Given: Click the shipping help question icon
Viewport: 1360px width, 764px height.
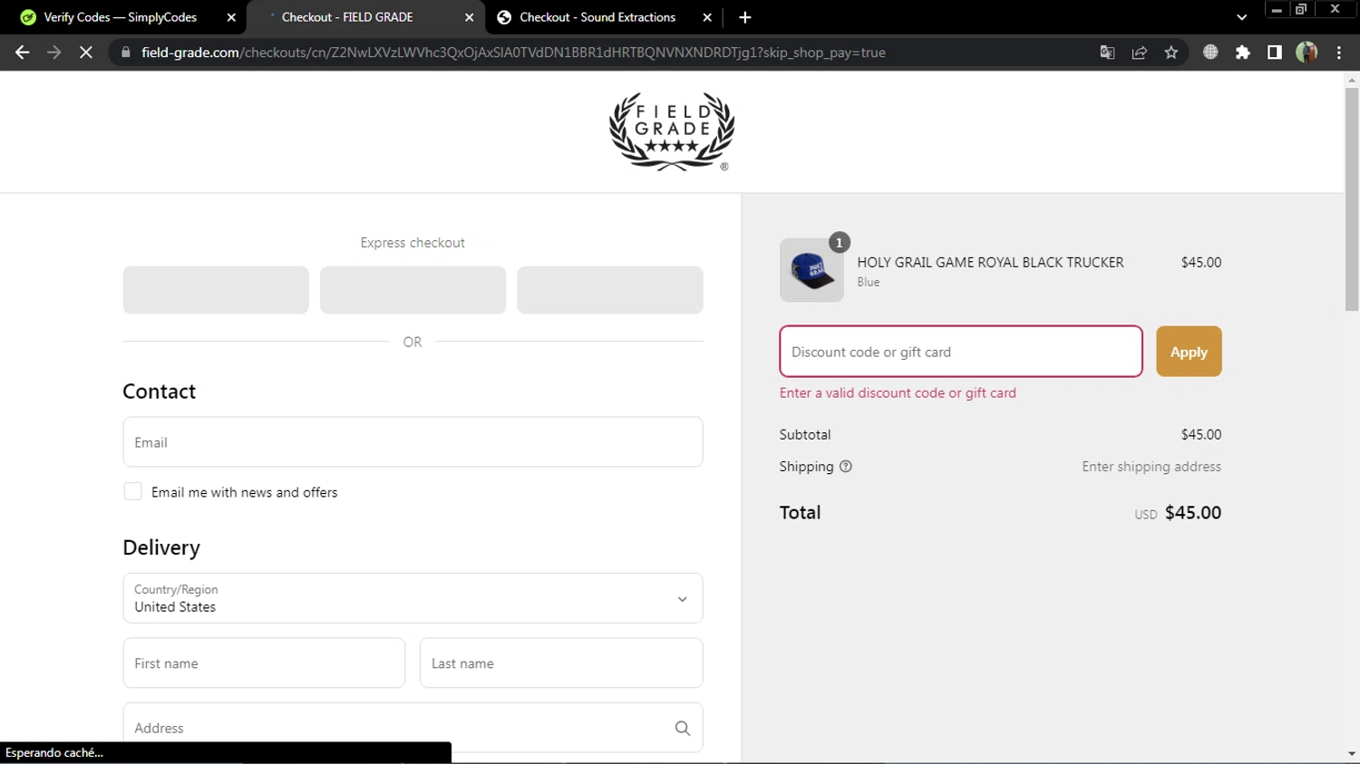Looking at the screenshot, I should coord(846,467).
